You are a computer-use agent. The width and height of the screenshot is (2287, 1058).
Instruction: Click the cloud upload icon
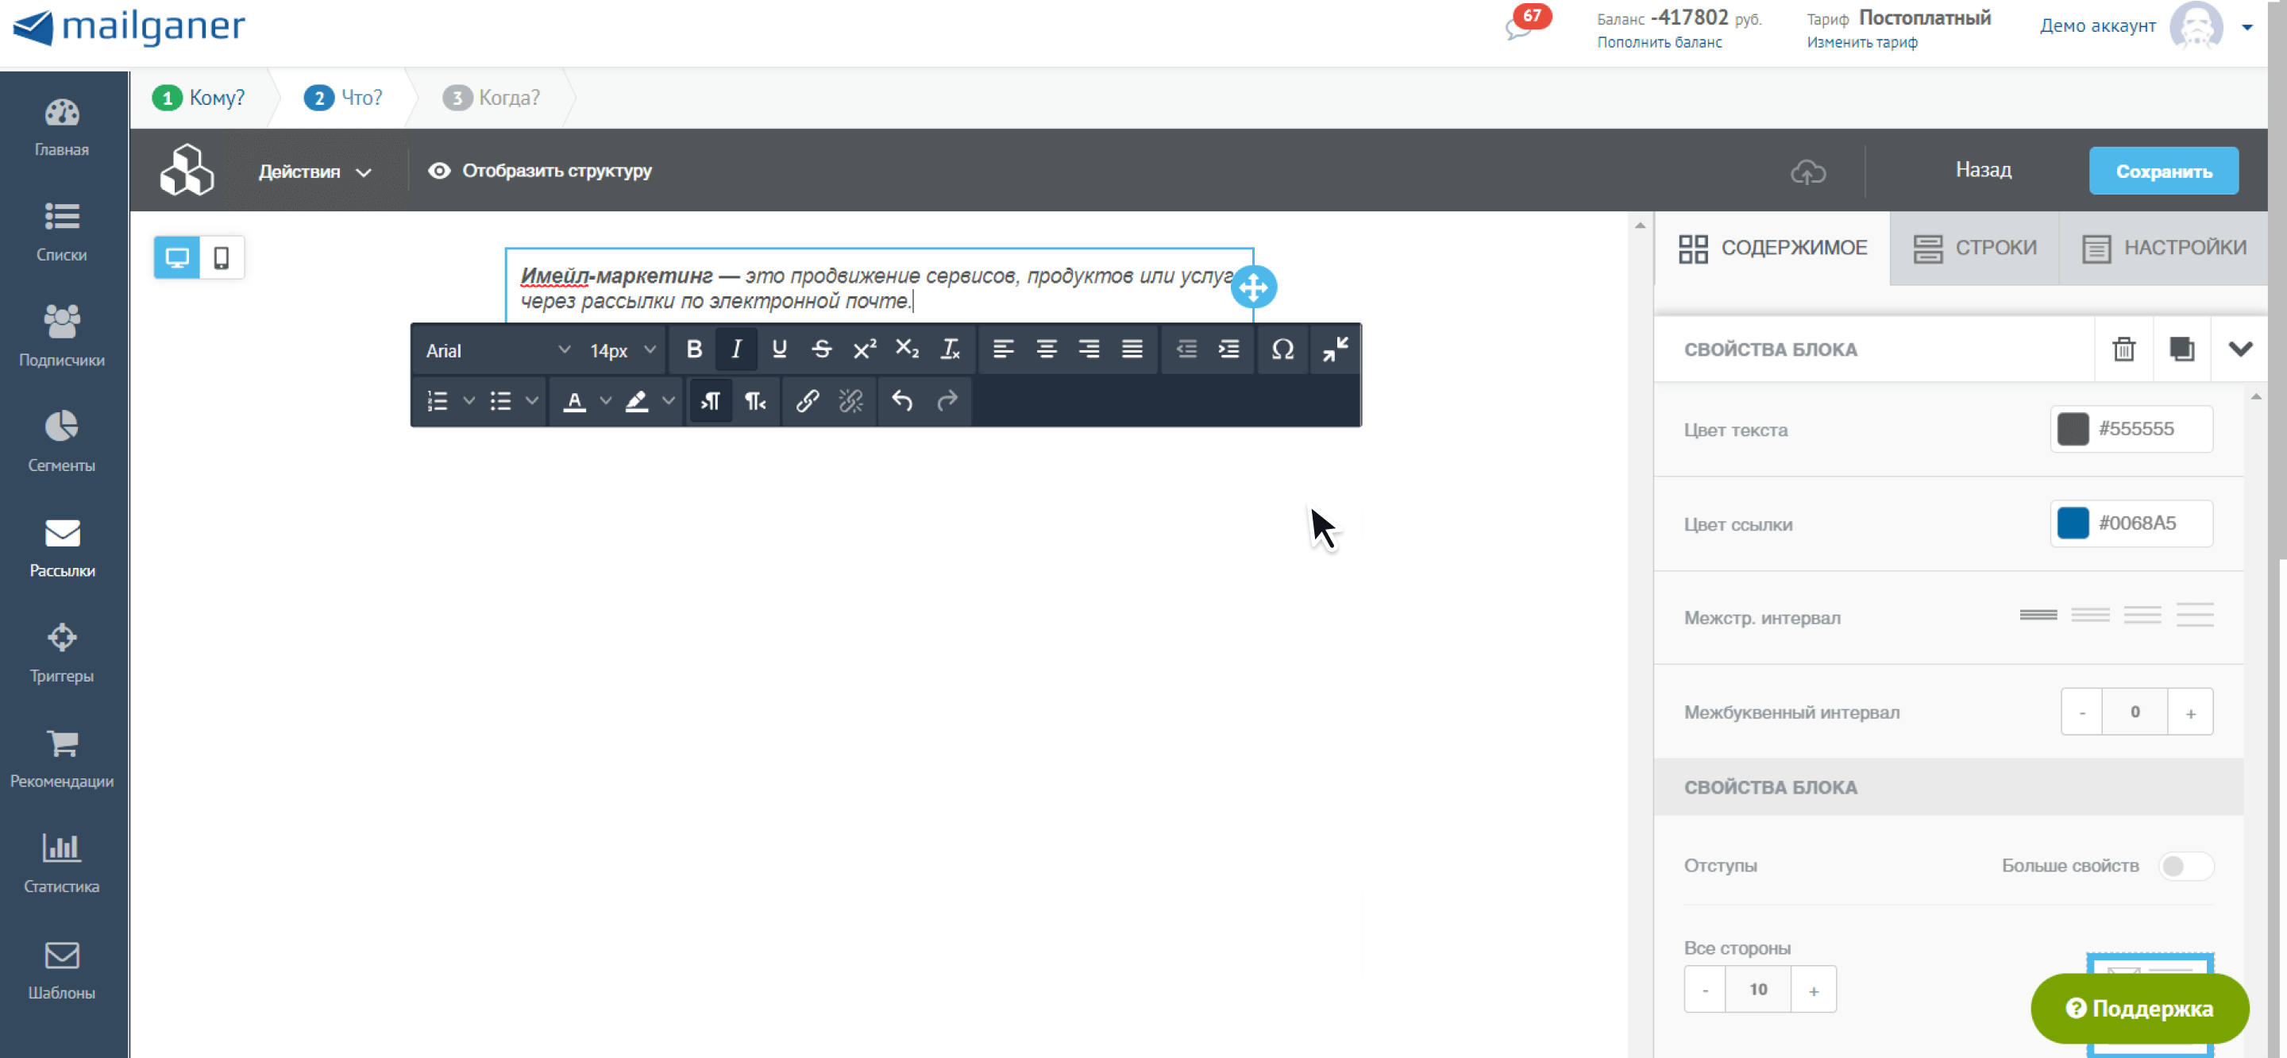tap(1807, 172)
